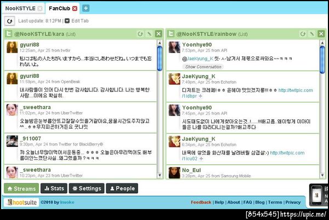Click JaeKyung_K avatar on 6:34pm tweet

click(174, 141)
